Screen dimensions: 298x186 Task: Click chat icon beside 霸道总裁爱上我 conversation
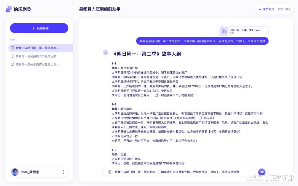coord(12,64)
